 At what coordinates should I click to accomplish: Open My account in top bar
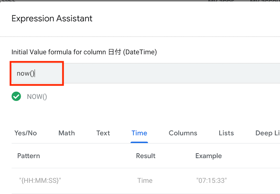pos(265,1)
